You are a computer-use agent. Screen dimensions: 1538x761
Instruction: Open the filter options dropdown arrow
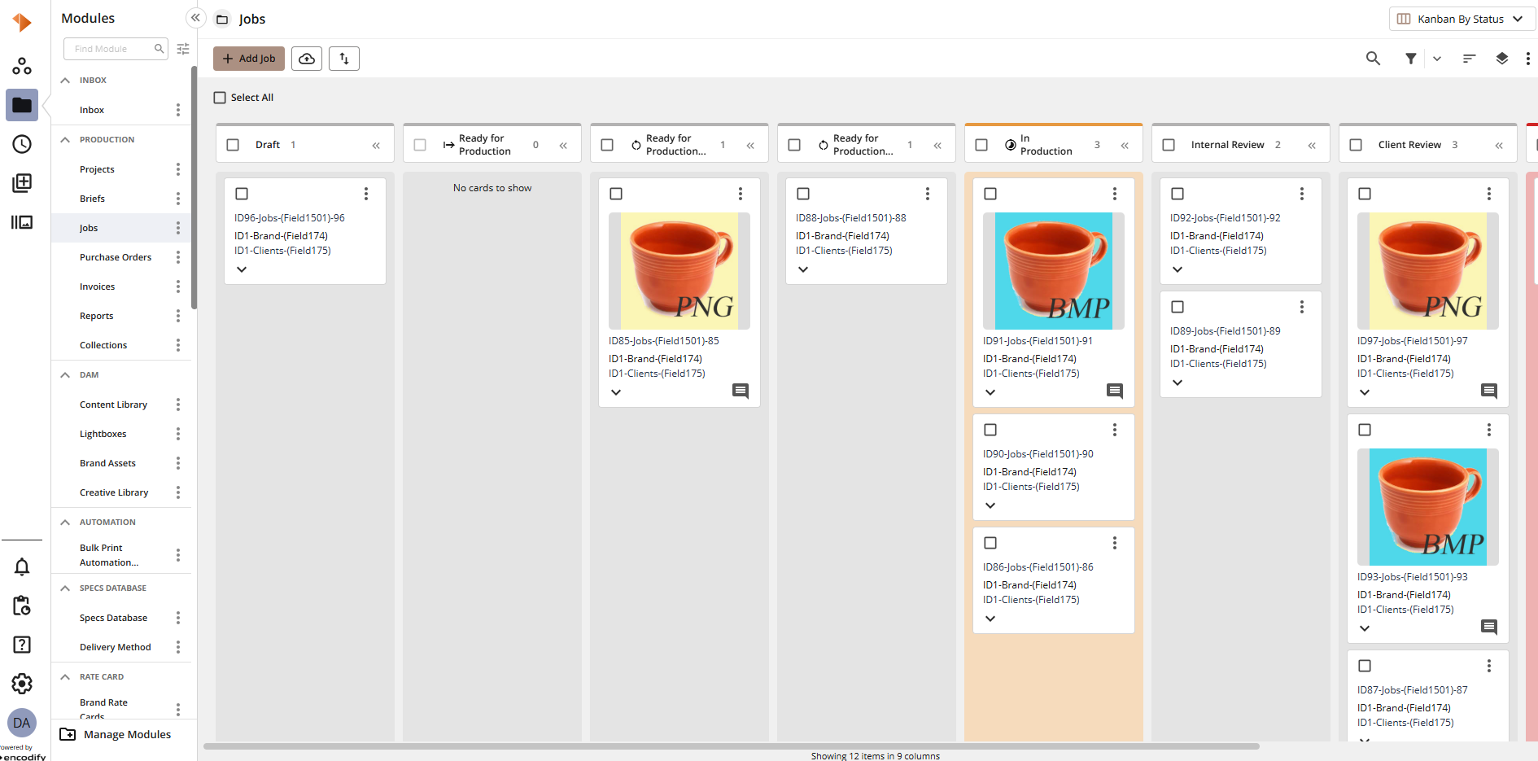click(x=1437, y=59)
